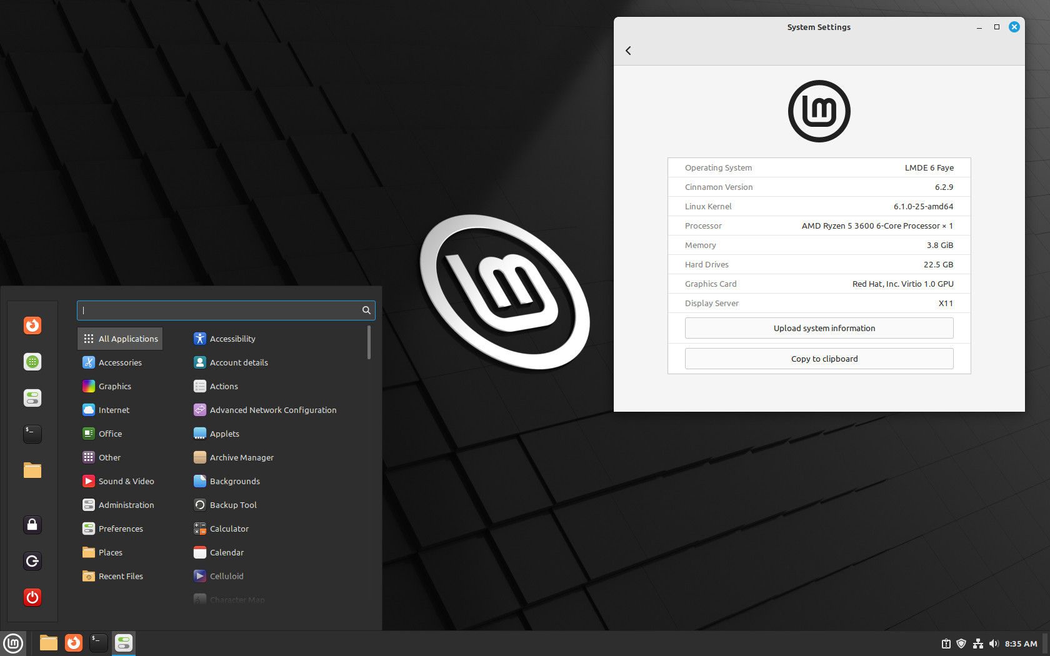Open Files from the bottom panel launcher

click(x=49, y=643)
